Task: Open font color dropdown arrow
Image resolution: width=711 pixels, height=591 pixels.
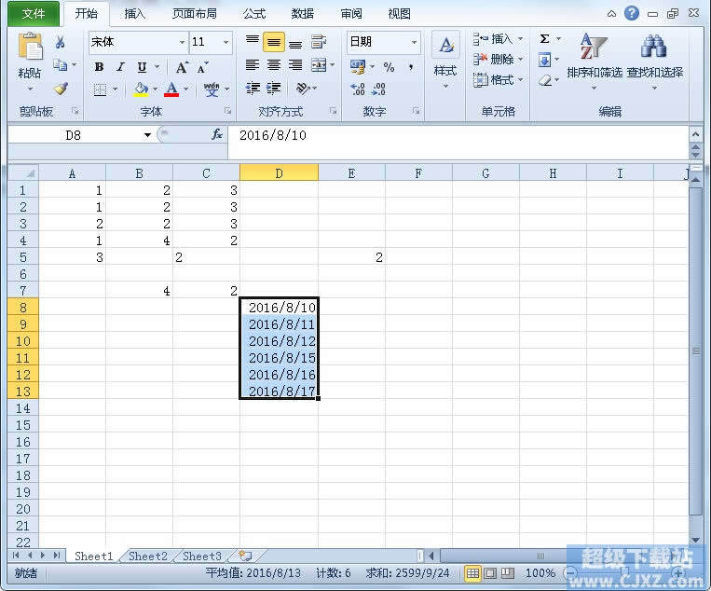Action: click(x=185, y=89)
